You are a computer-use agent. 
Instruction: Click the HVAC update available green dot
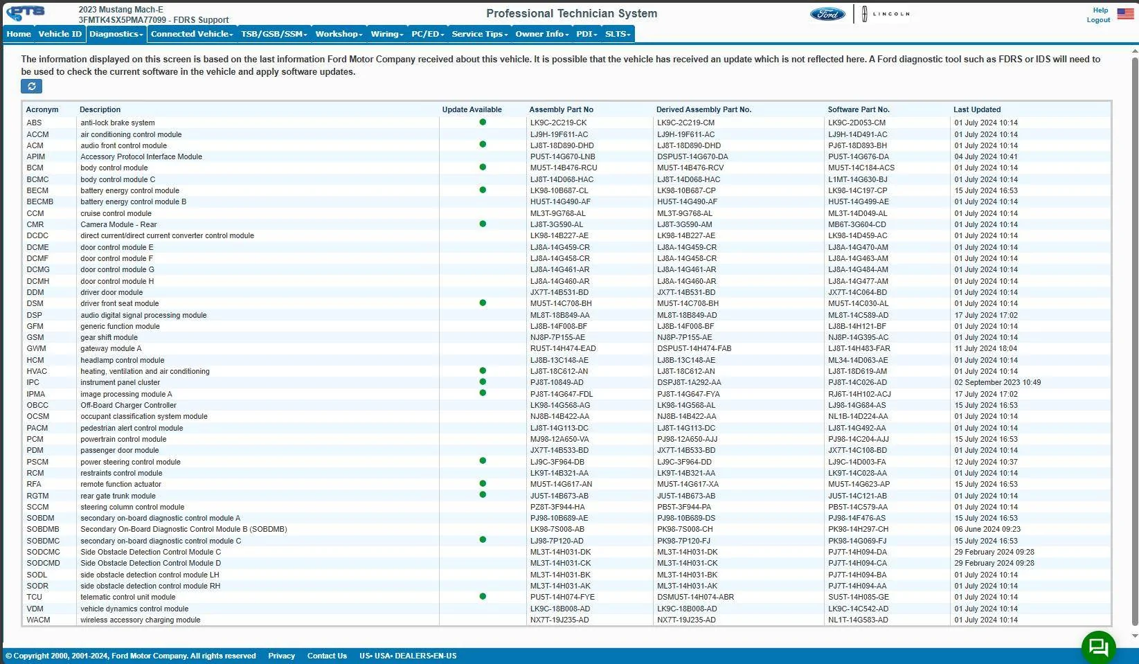pyautogui.click(x=483, y=370)
